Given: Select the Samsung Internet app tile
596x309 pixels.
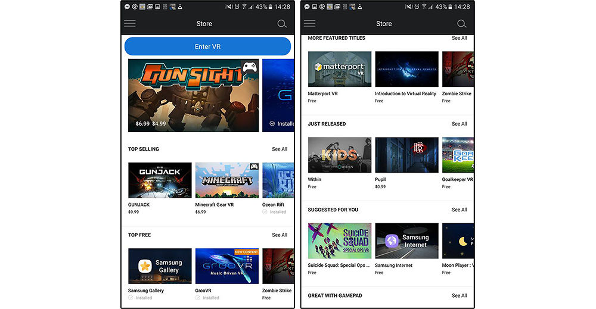Looking at the screenshot, I should (x=406, y=241).
